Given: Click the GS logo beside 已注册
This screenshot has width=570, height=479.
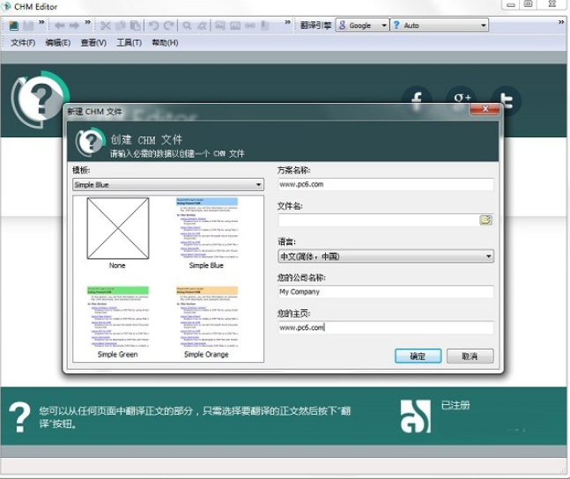Looking at the screenshot, I should [x=416, y=416].
